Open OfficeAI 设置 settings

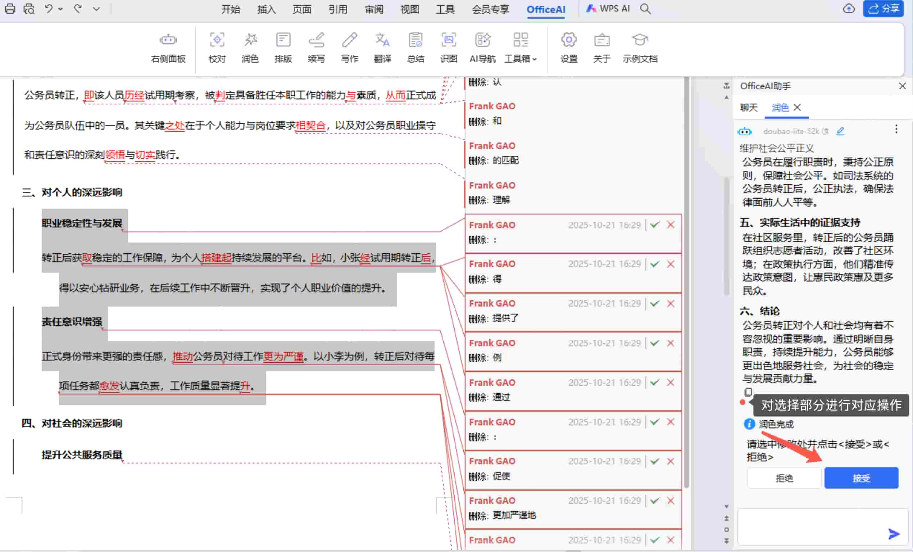[x=569, y=47]
